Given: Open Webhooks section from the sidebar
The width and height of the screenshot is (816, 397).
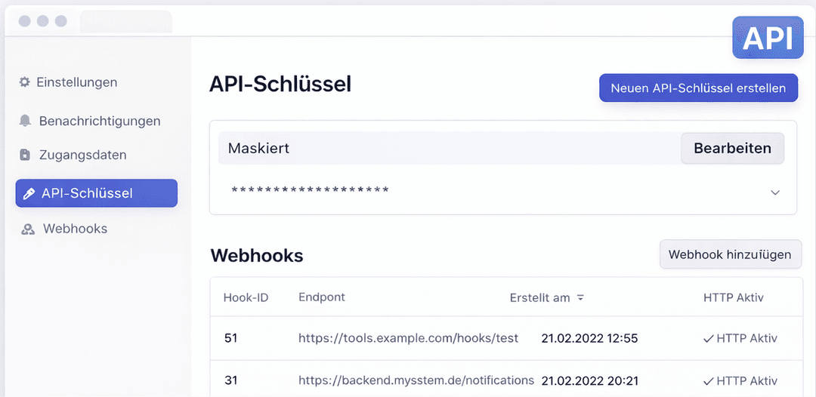Looking at the screenshot, I should tap(75, 229).
